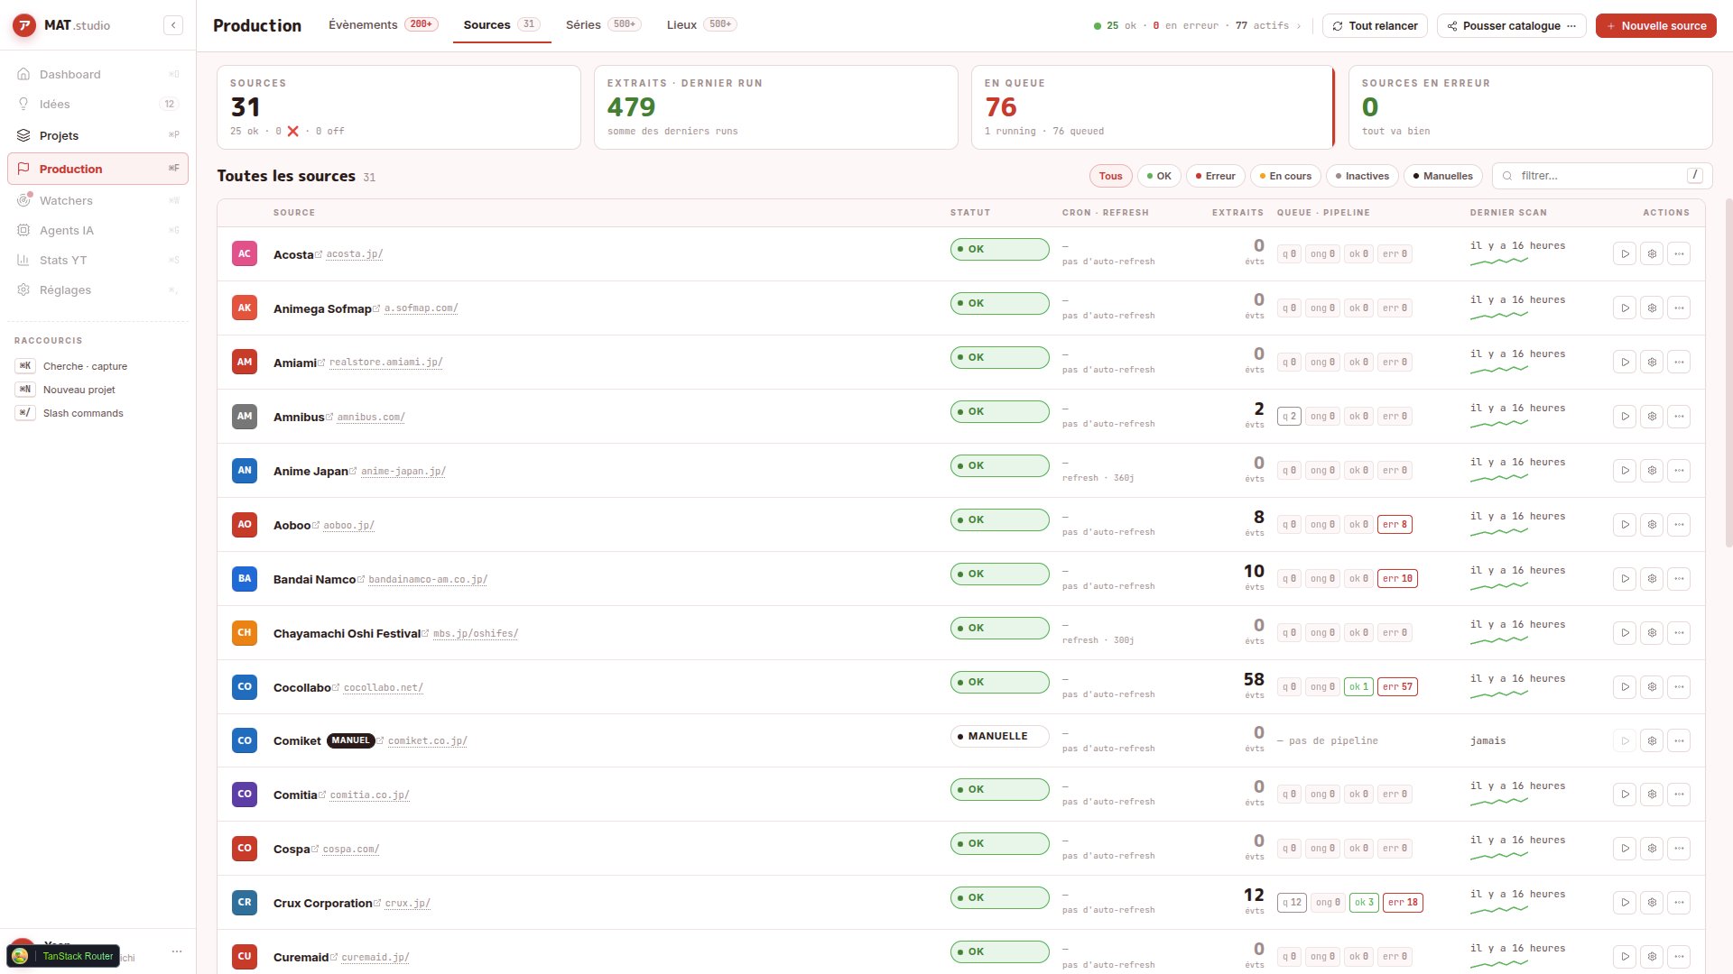The height and width of the screenshot is (974, 1733).
Task: Filter sources by Tous
Action: pos(1110,176)
